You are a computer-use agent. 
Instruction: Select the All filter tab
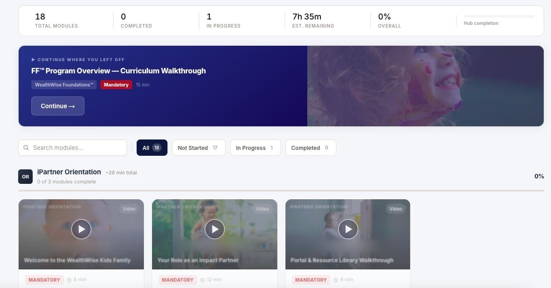(x=152, y=148)
